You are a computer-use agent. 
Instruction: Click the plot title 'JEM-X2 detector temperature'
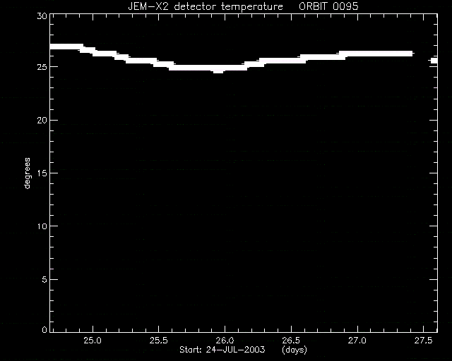click(206, 6)
